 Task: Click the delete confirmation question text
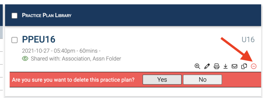click(73, 79)
